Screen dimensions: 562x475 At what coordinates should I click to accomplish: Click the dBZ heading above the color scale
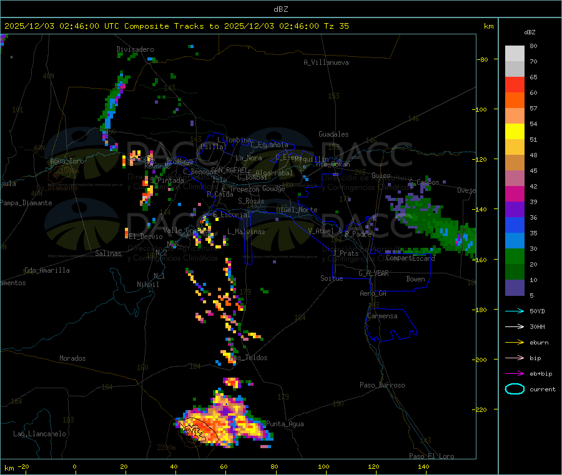530,32
